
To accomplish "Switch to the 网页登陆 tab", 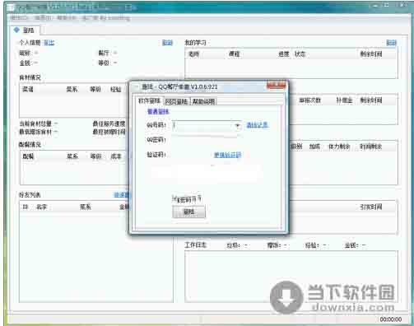I will tap(176, 101).
